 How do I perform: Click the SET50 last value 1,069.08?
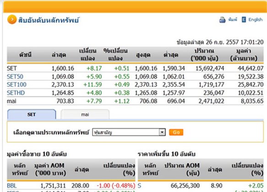(63, 76)
